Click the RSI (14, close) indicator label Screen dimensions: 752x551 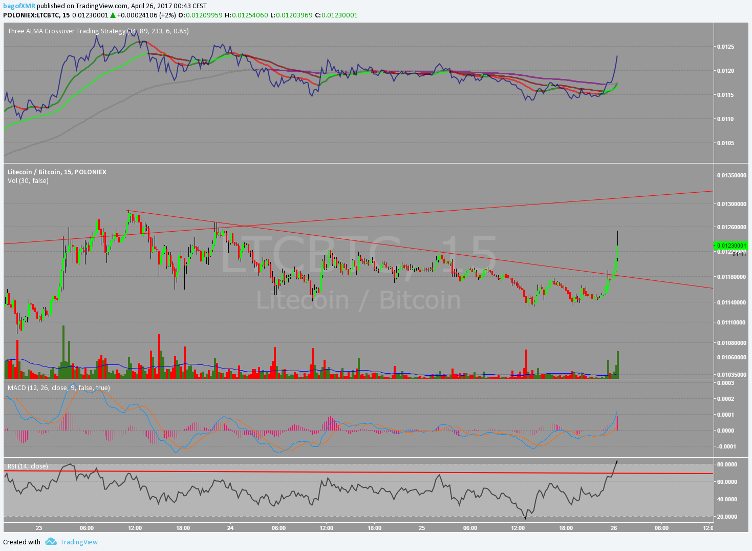coord(28,466)
